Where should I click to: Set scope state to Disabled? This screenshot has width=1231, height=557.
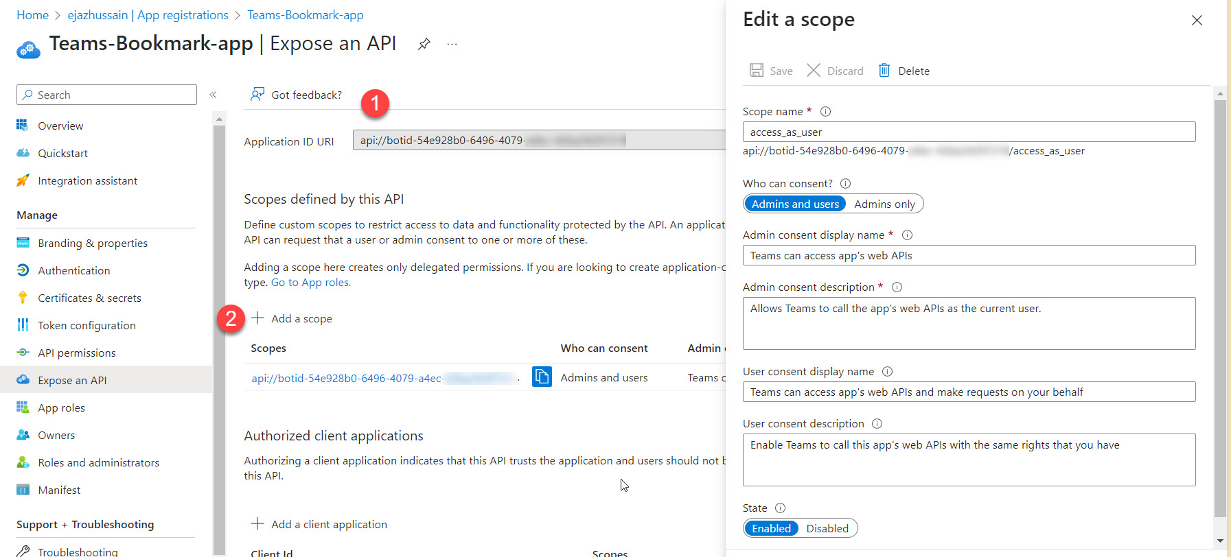pos(827,528)
